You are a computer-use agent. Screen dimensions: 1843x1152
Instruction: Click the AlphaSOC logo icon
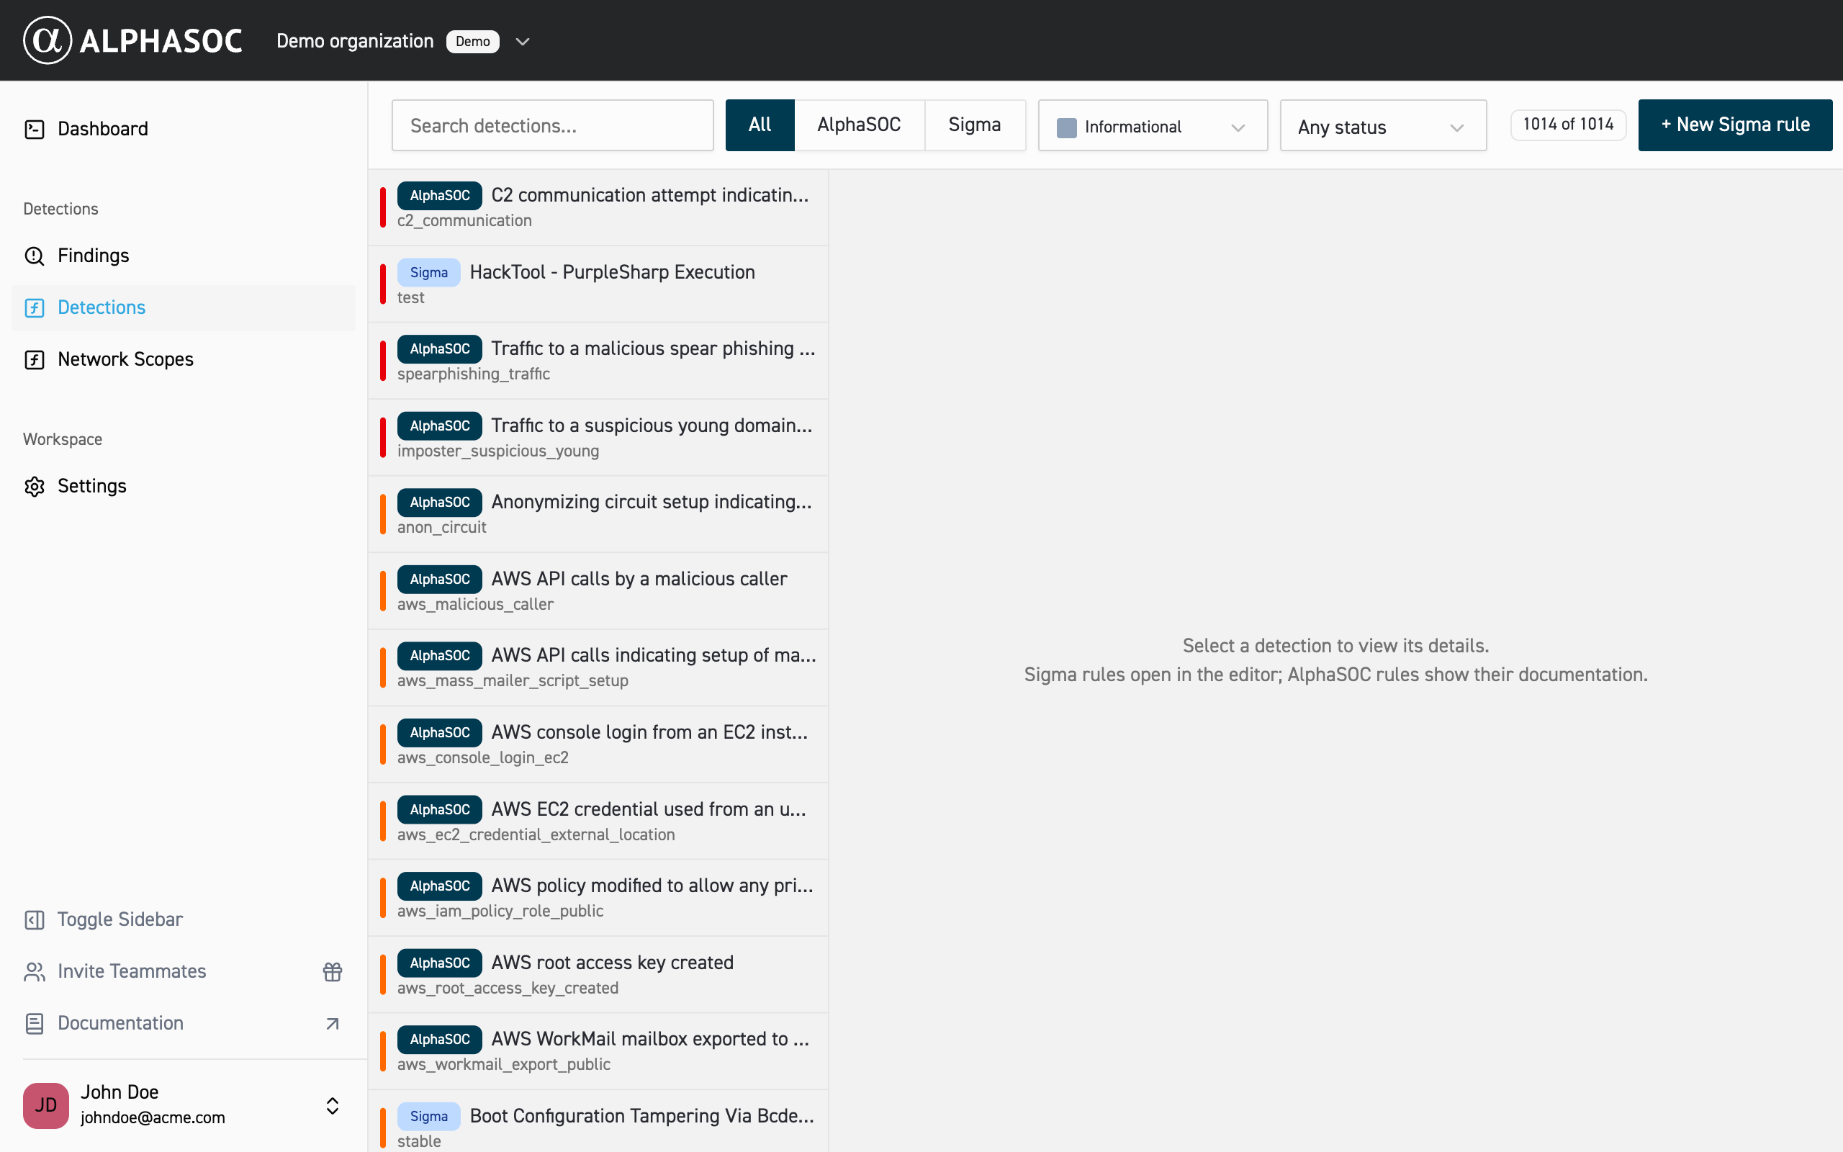pyautogui.click(x=48, y=40)
